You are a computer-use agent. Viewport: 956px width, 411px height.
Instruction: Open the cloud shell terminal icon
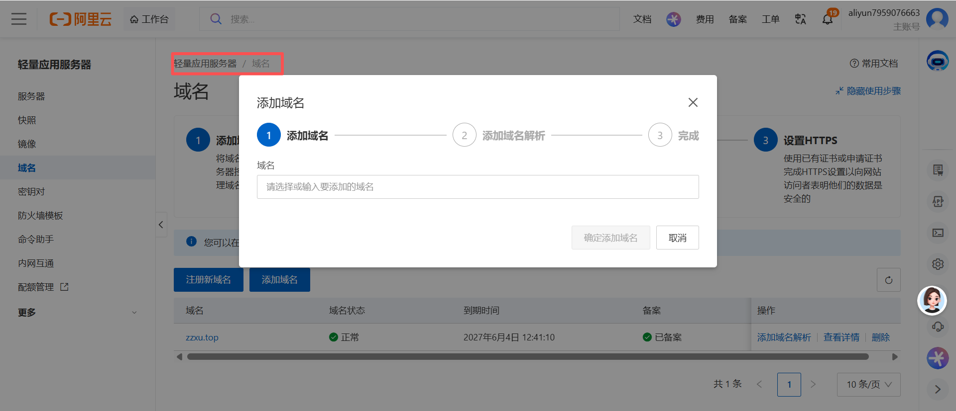pos(938,233)
